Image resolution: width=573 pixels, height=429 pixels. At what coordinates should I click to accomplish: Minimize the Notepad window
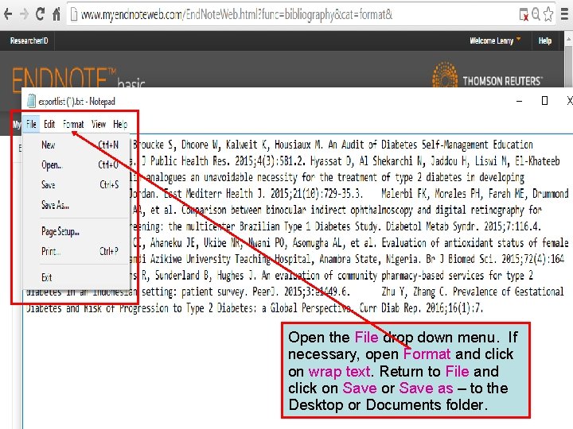coord(519,101)
